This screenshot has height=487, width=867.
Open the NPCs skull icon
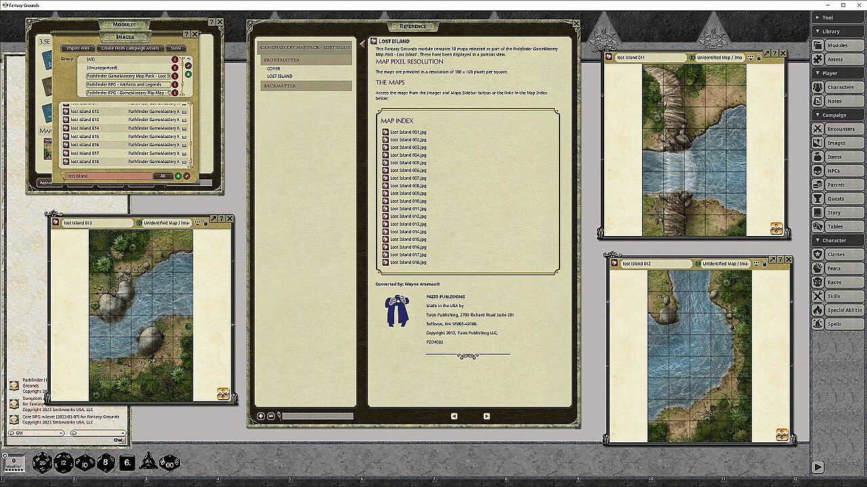(818, 170)
